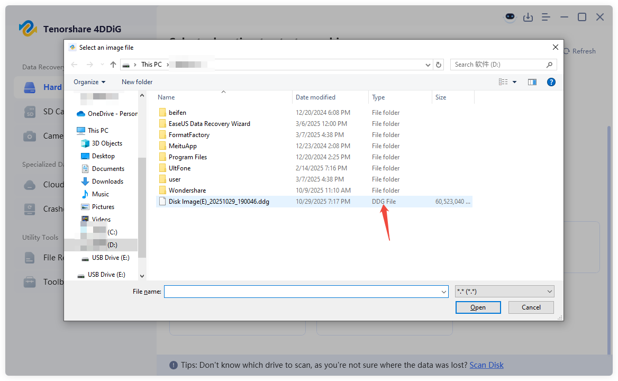The image size is (618, 381).
Task: Open the Scan Disk link
Action: (486, 365)
